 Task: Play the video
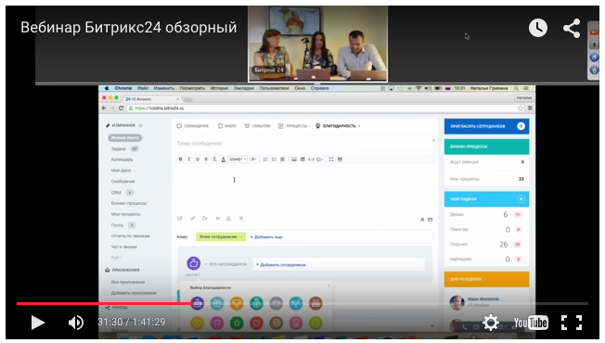tap(38, 323)
